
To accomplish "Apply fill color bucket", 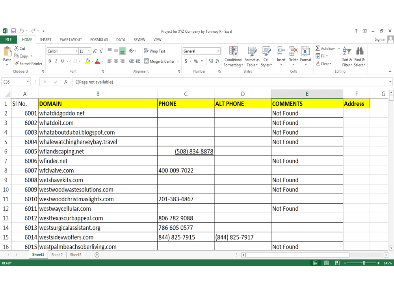I will coord(87,61).
